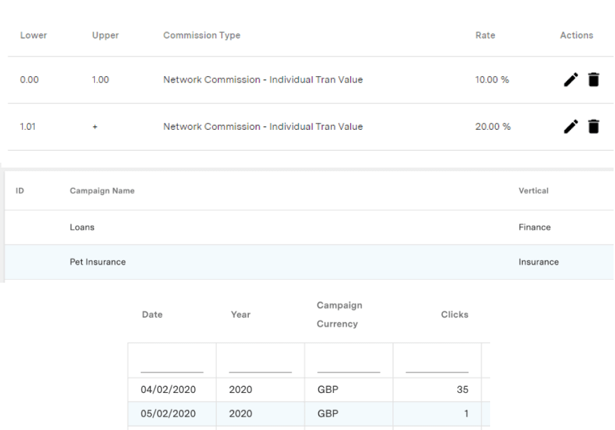The image size is (615, 430).
Task: Select the Pet Insurance campaign row
Action: tap(309, 262)
